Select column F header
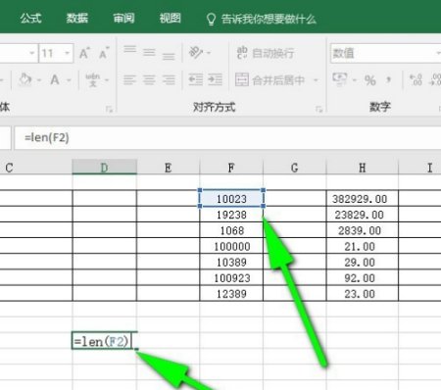 [231, 168]
